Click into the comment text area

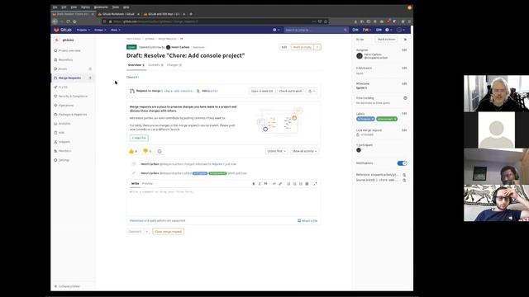click(223, 201)
